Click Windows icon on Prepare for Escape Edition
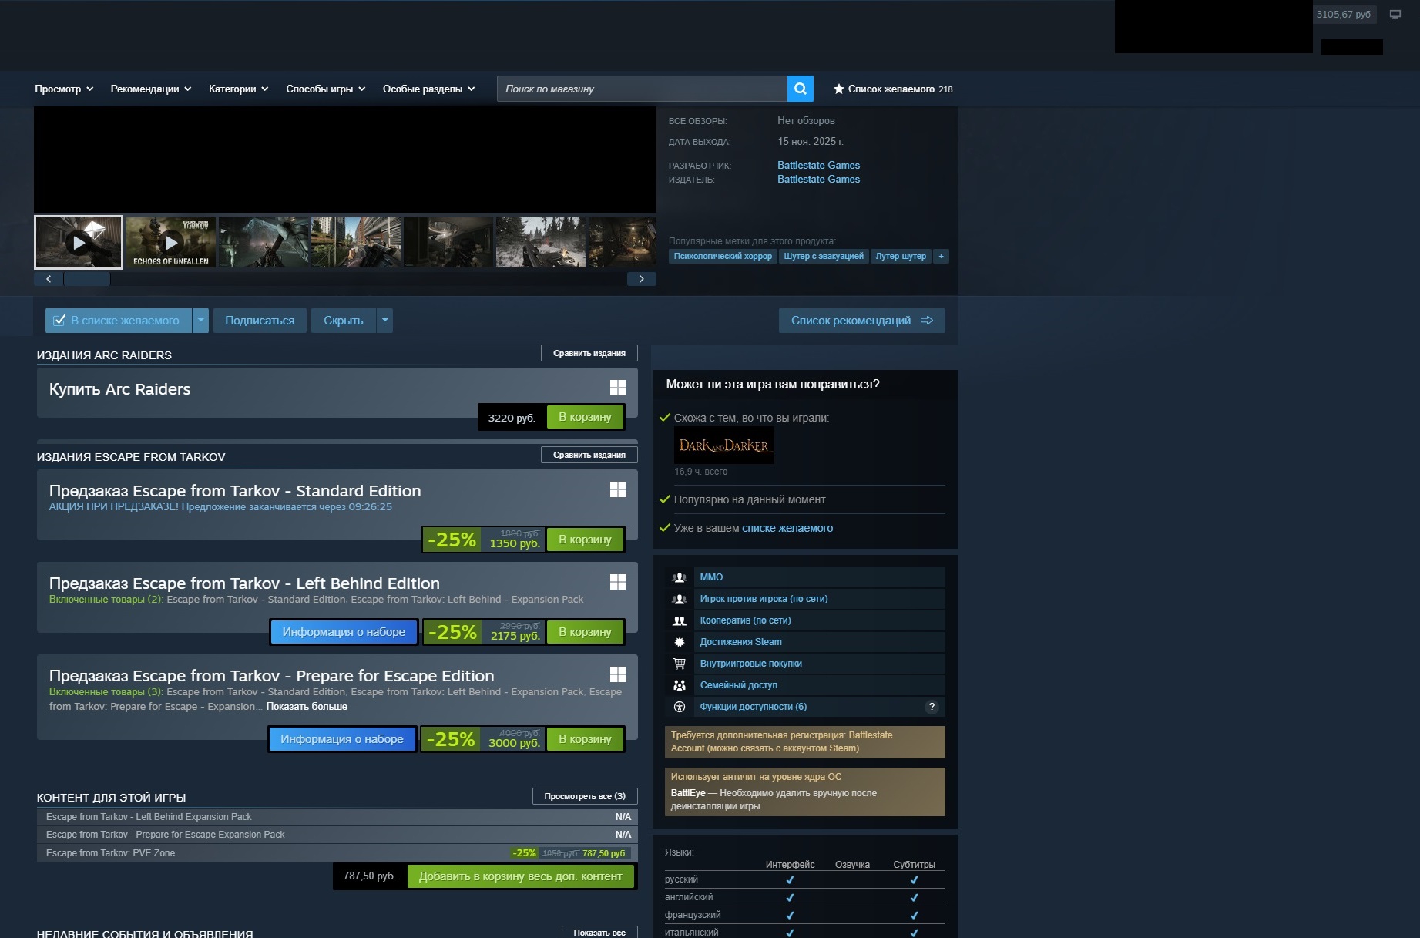This screenshot has height=938, width=1420. point(618,674)
